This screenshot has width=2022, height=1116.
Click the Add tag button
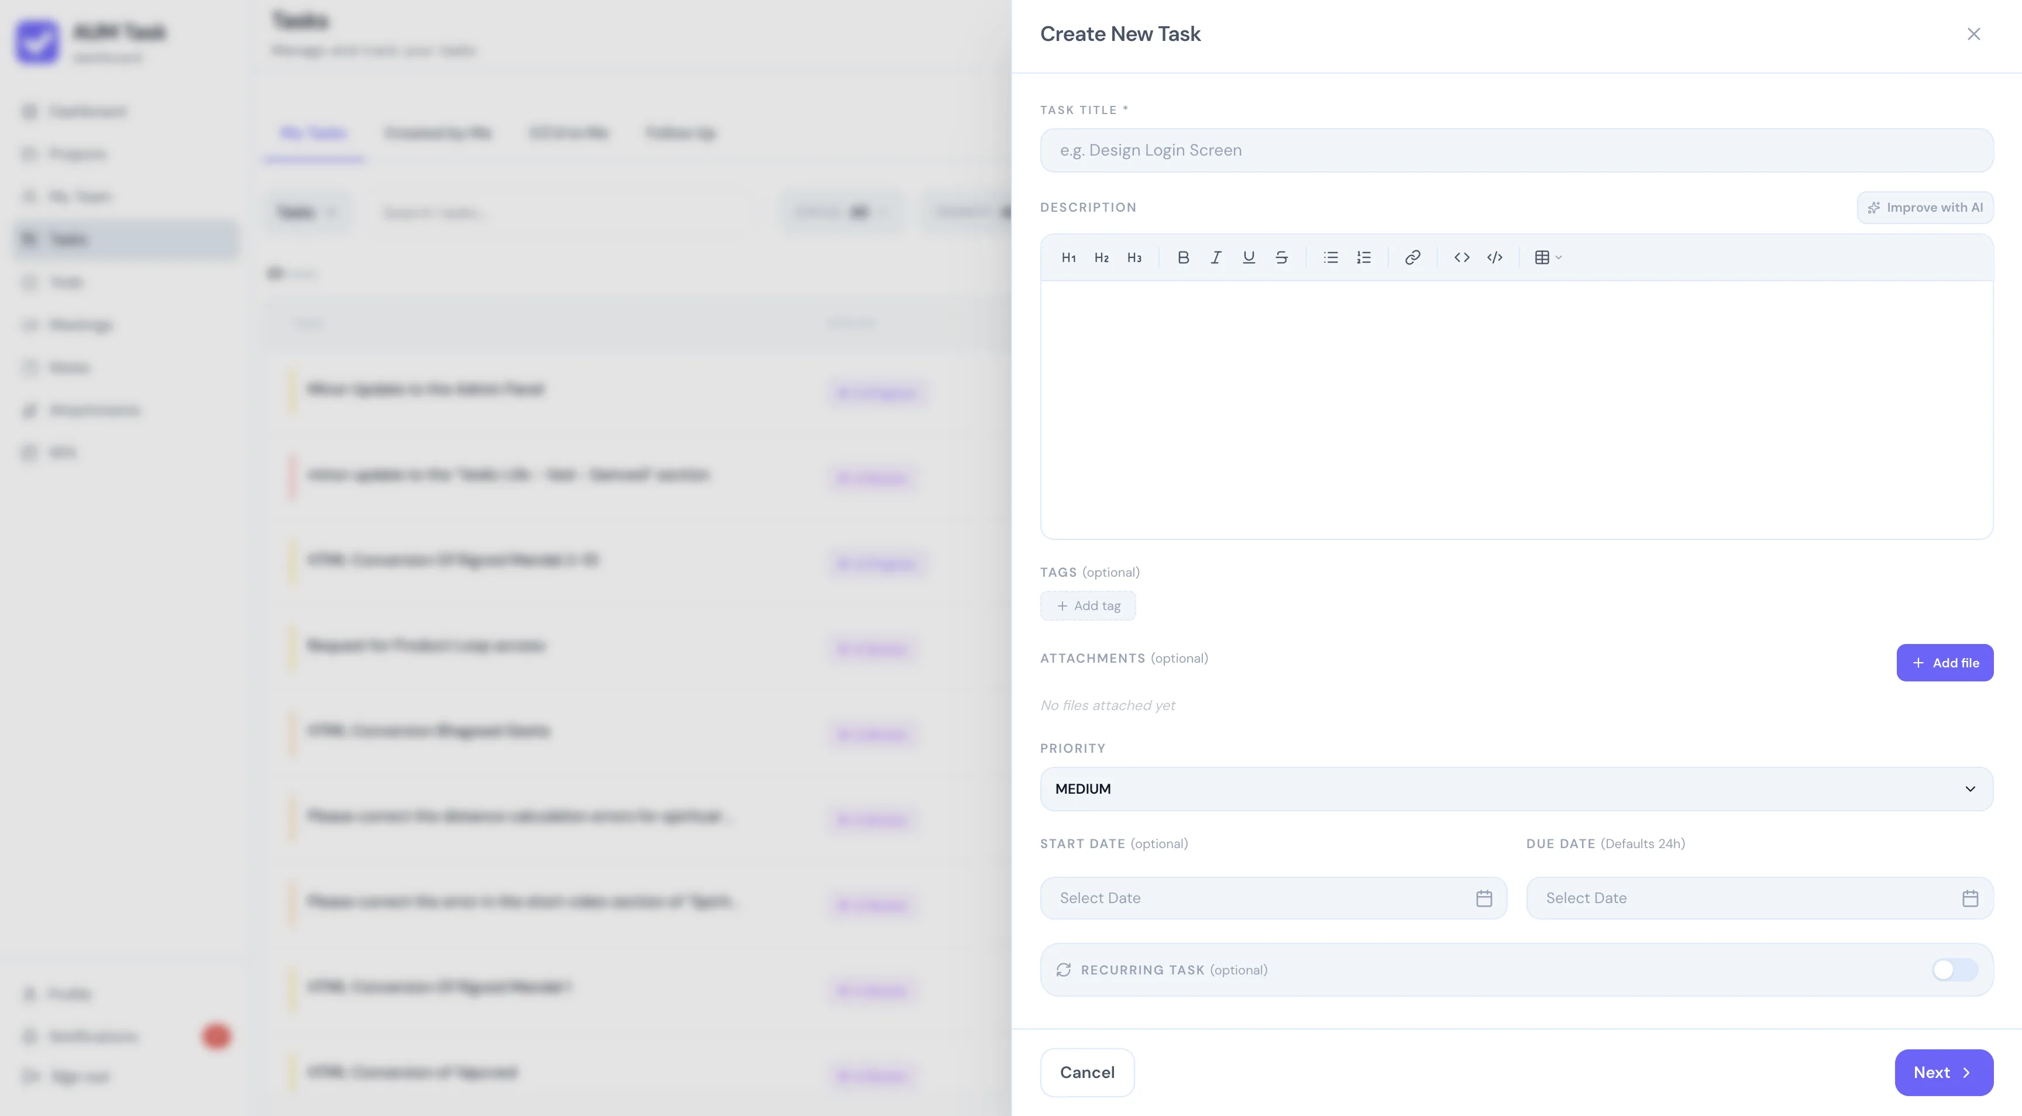pyautogui.click(x=1088, y=606)
